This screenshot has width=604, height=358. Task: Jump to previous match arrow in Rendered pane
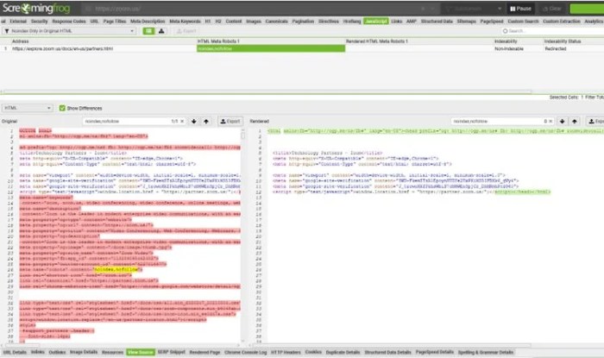point(575,122)
